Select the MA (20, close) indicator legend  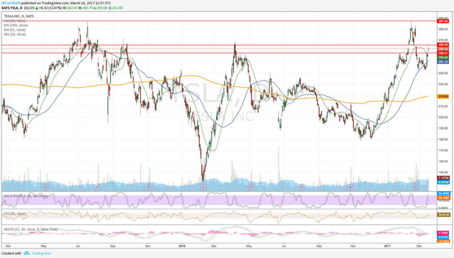point(15,35)
